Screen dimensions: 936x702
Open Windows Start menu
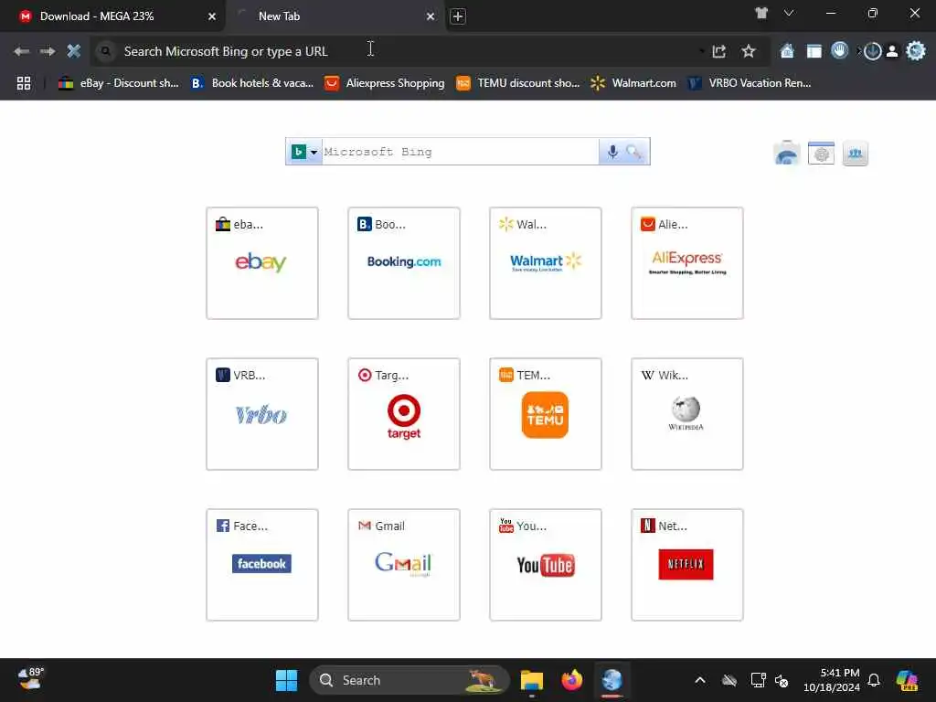(x=286, y=680)
